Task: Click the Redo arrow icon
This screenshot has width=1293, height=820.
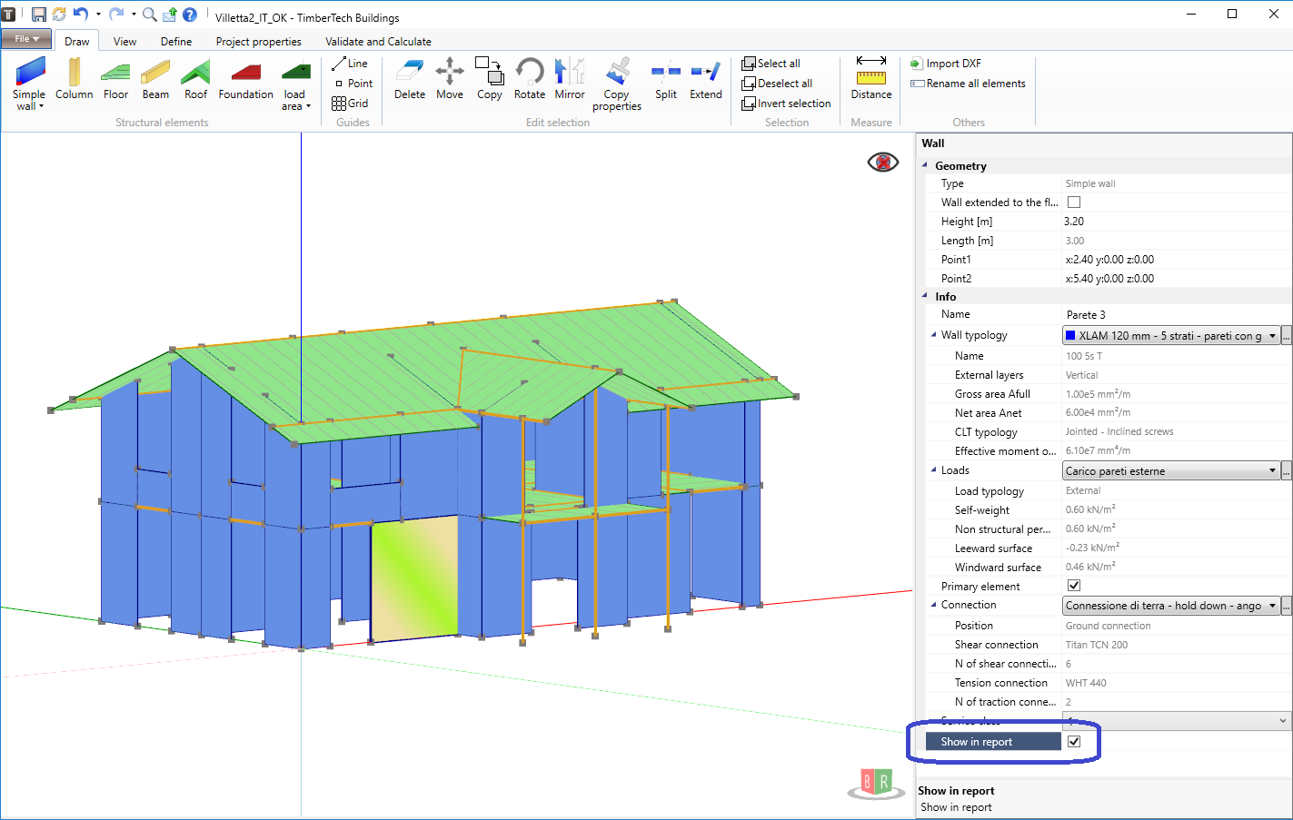Action: click(116, 15)
